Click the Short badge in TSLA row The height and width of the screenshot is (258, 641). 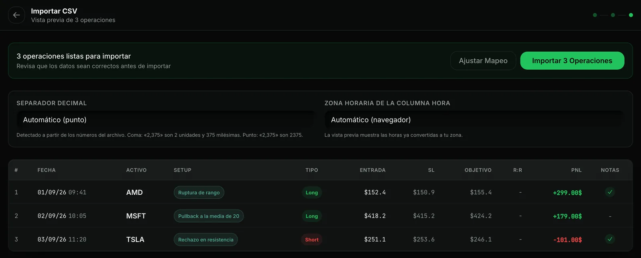click(312, 240)
